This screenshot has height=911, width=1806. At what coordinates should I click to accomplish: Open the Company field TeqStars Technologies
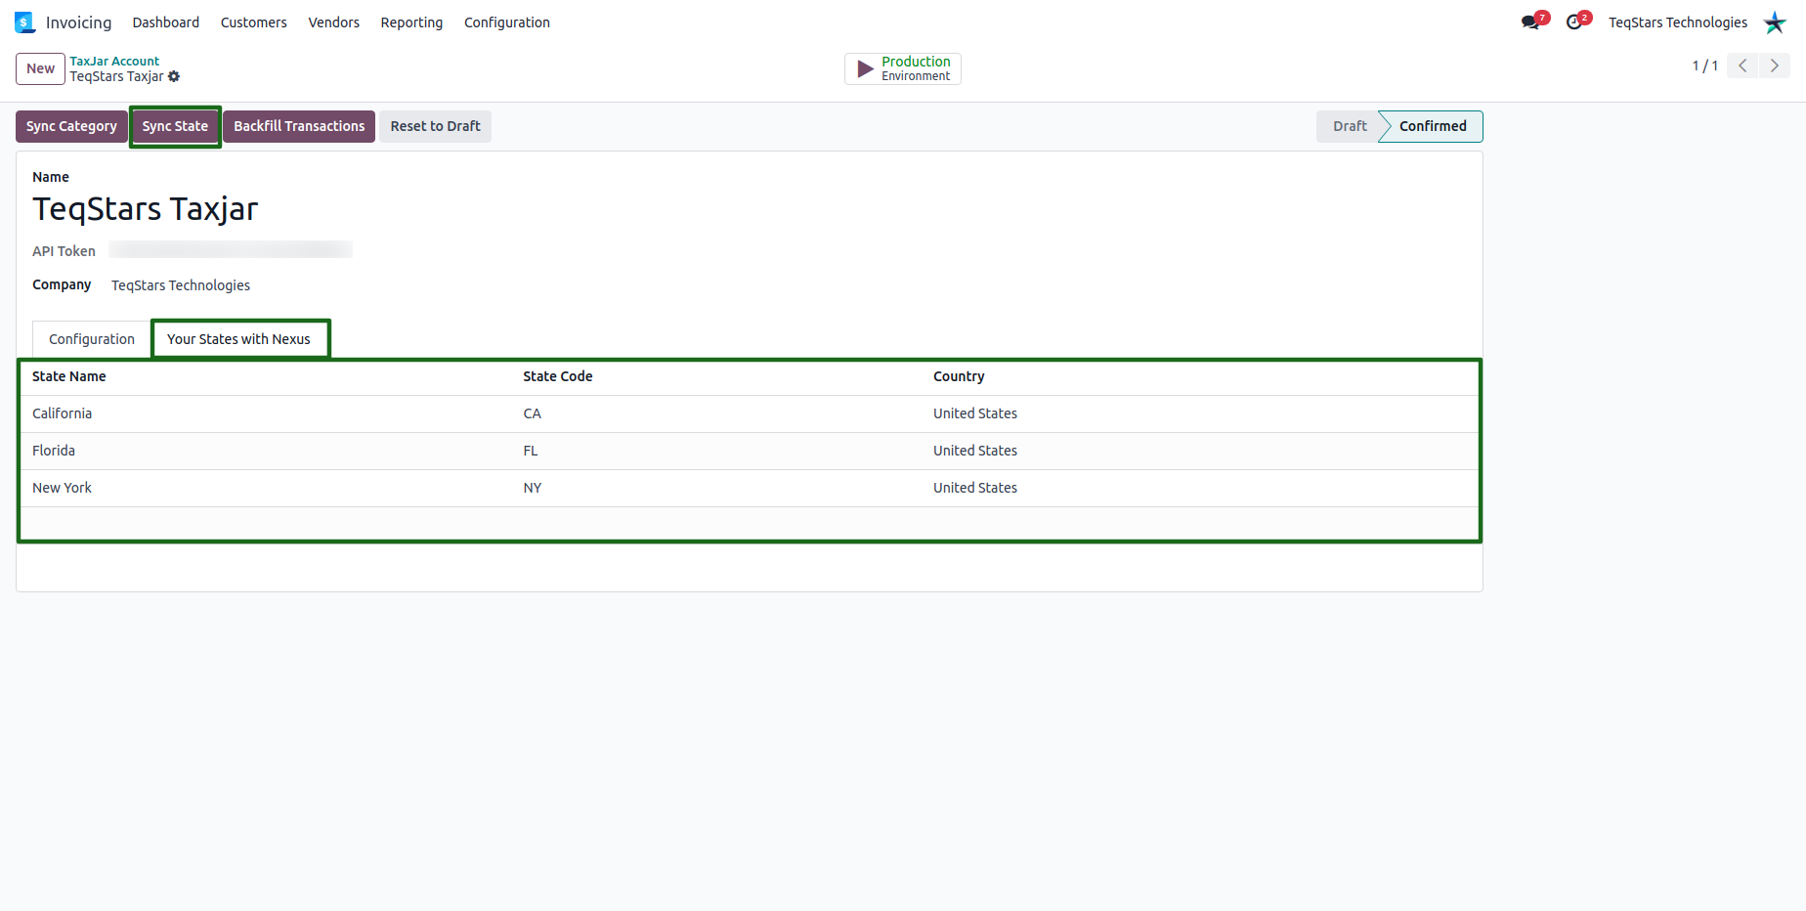181,285
